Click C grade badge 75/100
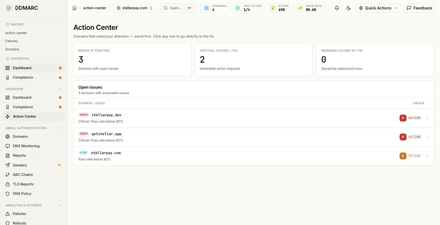This screenshot has width=440, height=225. point(403,156)
